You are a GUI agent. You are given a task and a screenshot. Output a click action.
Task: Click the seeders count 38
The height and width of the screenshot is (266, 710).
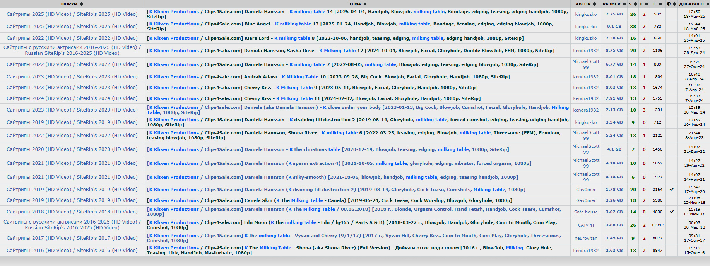633,27
